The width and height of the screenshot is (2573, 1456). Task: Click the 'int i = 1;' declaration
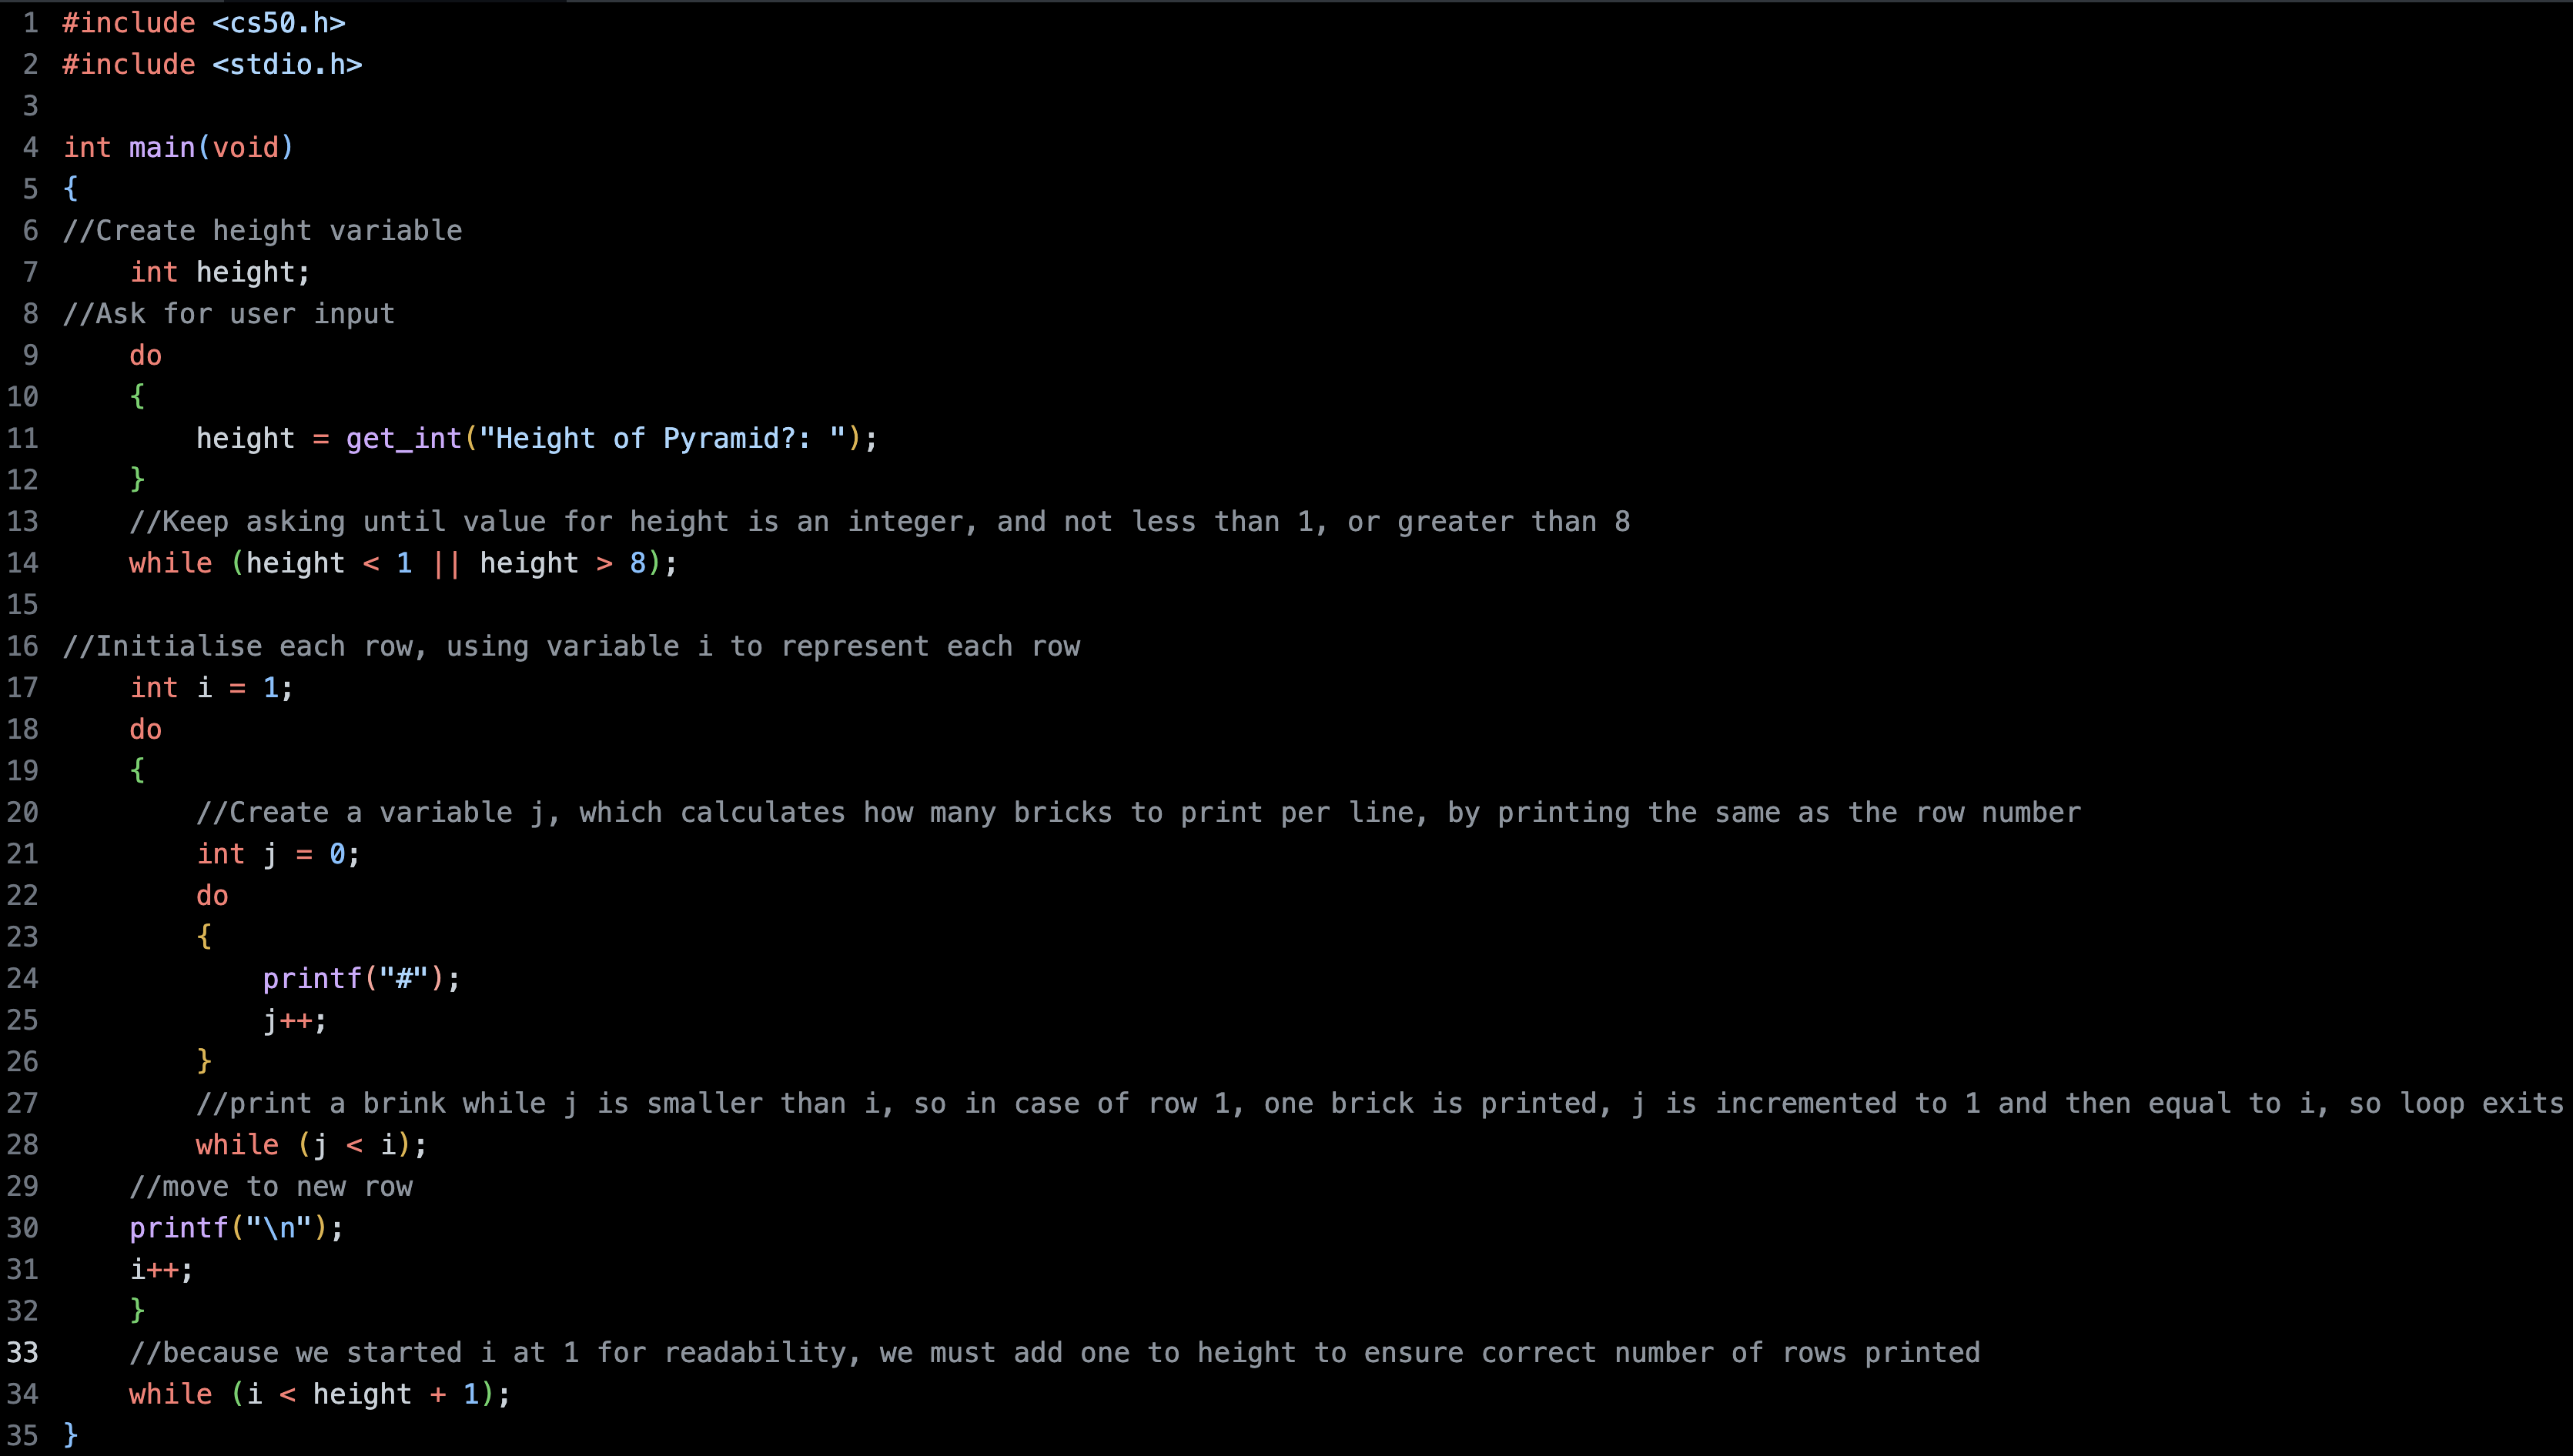(211, 688)
